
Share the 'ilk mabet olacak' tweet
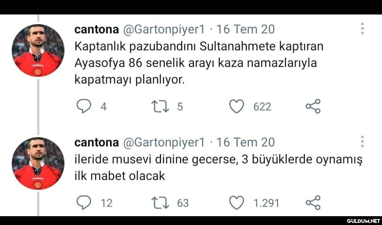pyautogui.click(x=313, y=203)
